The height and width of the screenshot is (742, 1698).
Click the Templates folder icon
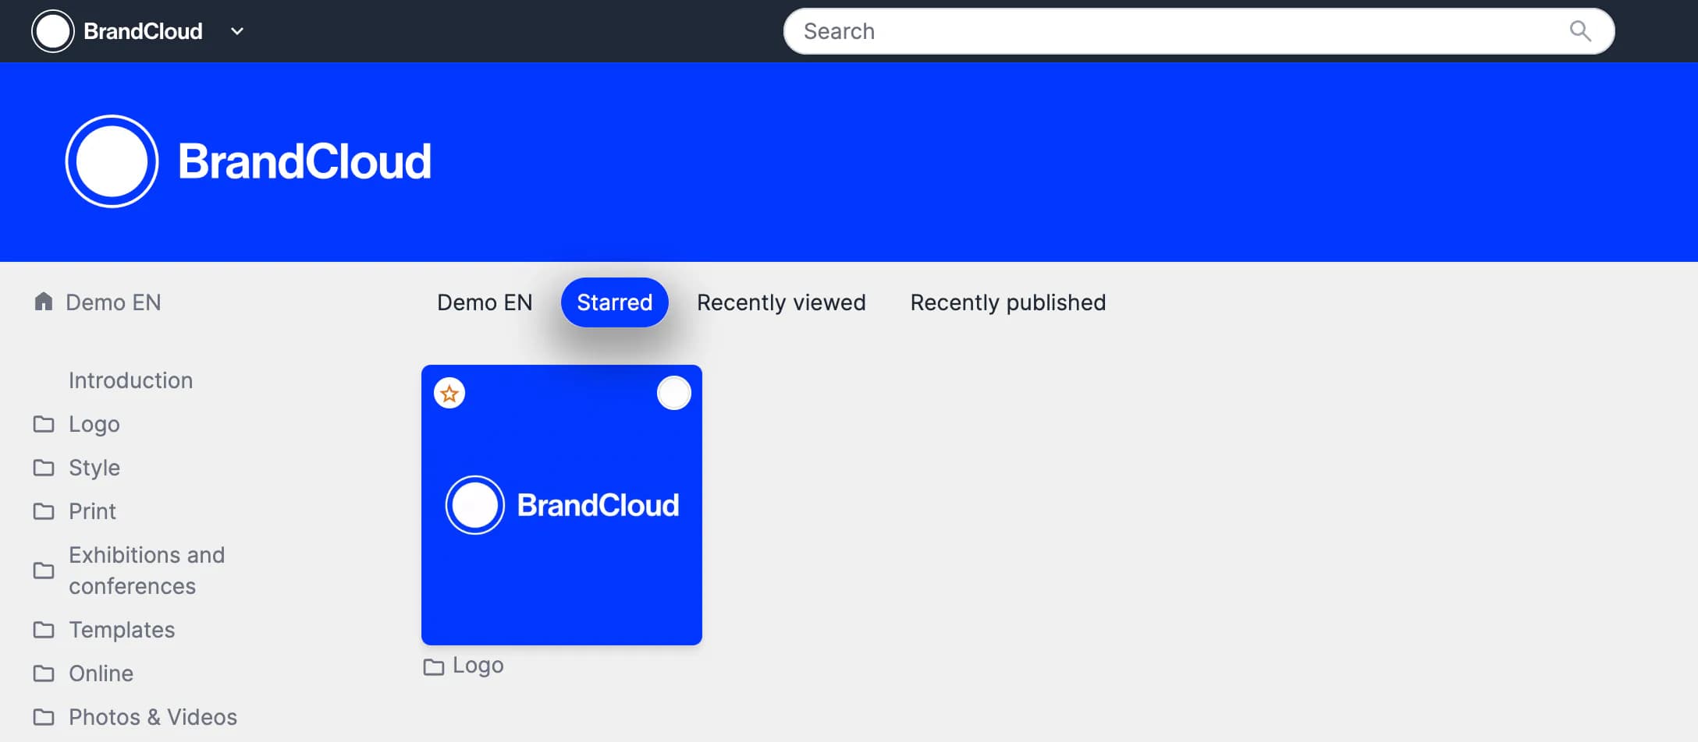[44, 630]
